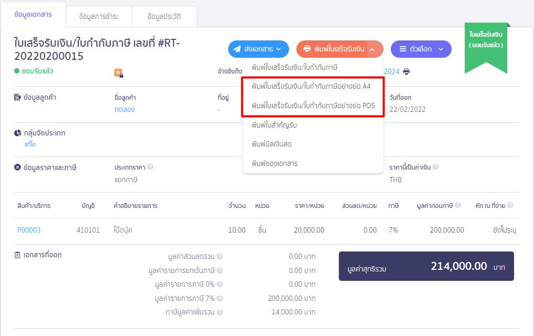
Task: Click the paper plane icon in ส่งเอกสาร
Action: click(237, 49)
